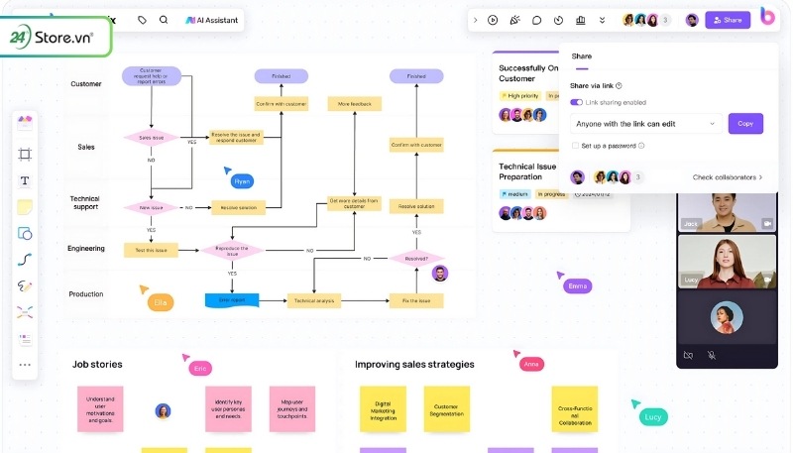Open the search magnifier icon
The width and height of the screenshot is (793, 453).
pyautogui.click(x=164, y=20)
